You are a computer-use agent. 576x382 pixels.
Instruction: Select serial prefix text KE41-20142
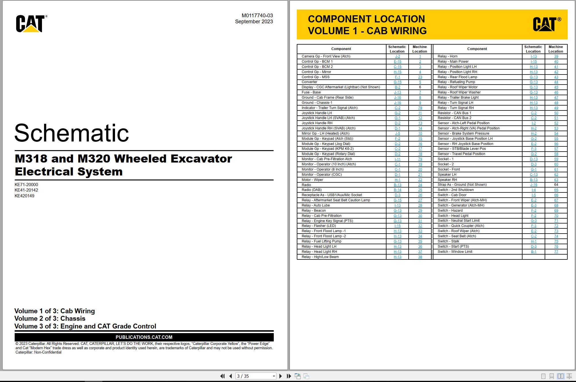coord(26,190)
